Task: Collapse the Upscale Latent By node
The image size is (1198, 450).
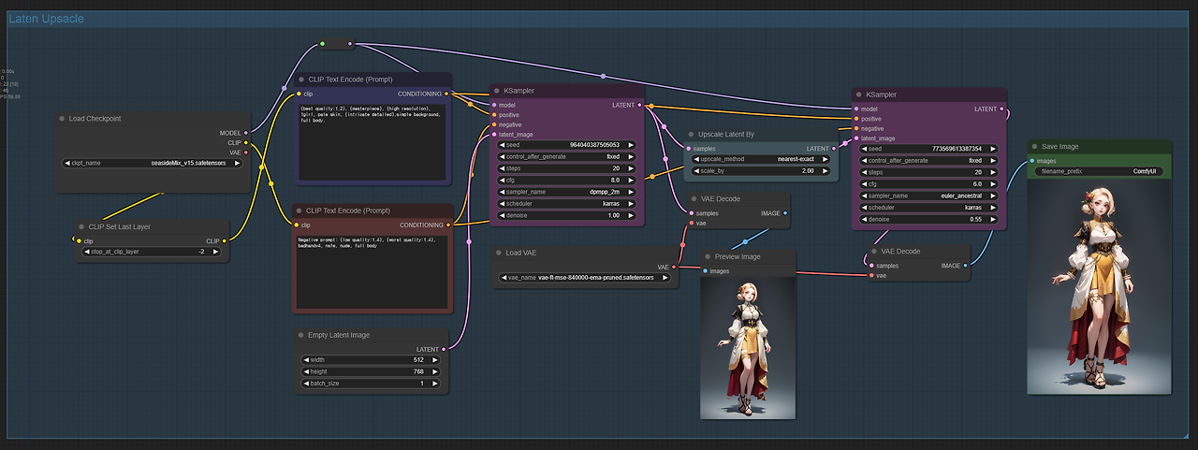Action: (x=691, y=135)
